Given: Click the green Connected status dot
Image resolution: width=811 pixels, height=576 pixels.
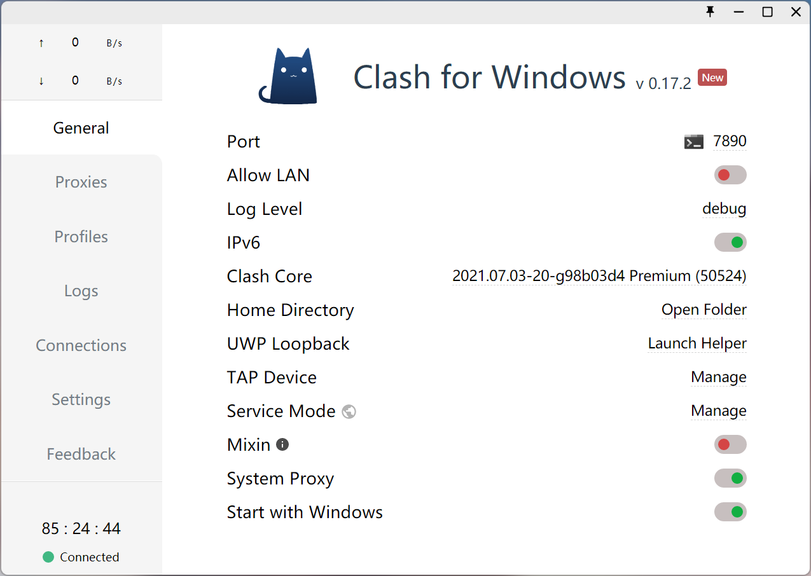Looking at the screenshot, I should tap(48, 557).
